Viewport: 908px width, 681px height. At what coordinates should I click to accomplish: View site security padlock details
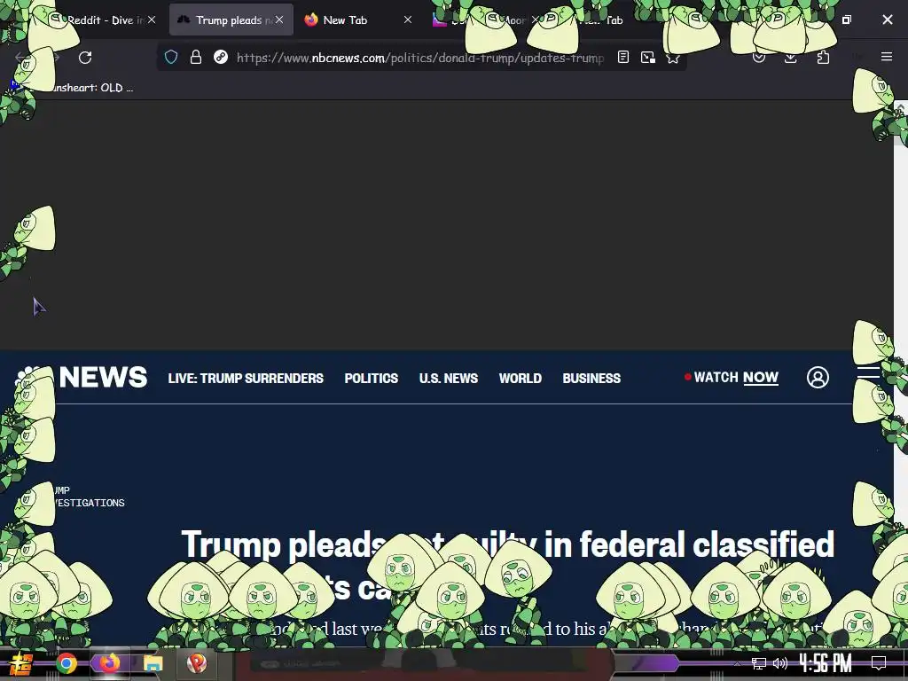196,57
